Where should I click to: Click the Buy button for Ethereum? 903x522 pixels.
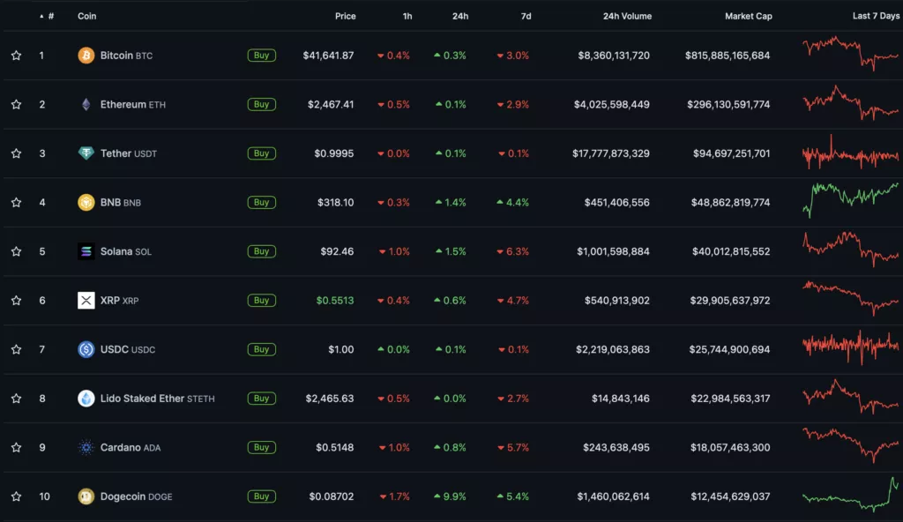pyautogui.click(x=261, y=104)
